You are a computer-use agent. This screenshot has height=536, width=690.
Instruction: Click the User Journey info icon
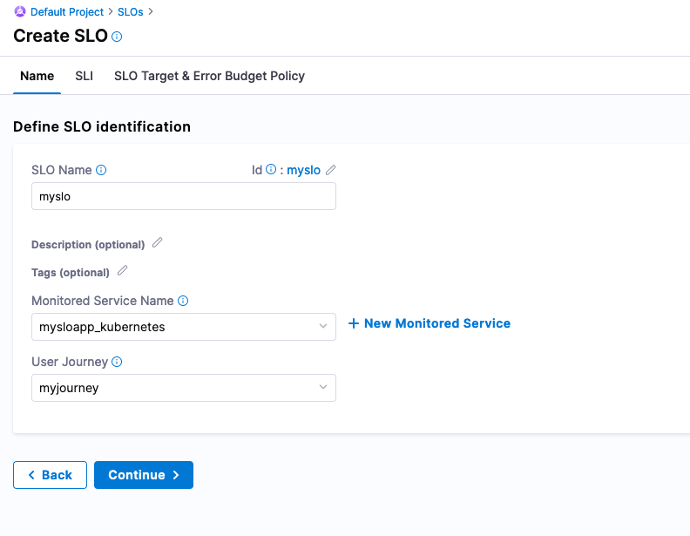tap(117, 362)
